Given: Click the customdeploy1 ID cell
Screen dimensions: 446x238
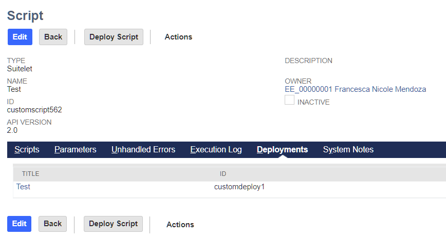Looking at the screenshot, I should coord(239,187).
